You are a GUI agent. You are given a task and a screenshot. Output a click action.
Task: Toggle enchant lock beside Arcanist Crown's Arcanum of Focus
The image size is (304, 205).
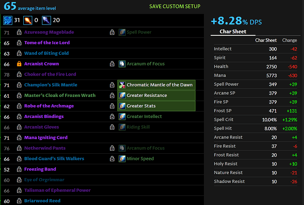[x=112, y=64]
